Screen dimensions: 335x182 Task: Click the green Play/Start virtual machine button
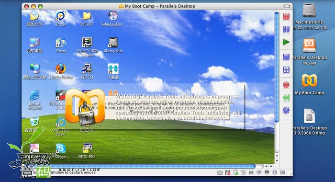(286, 42)
